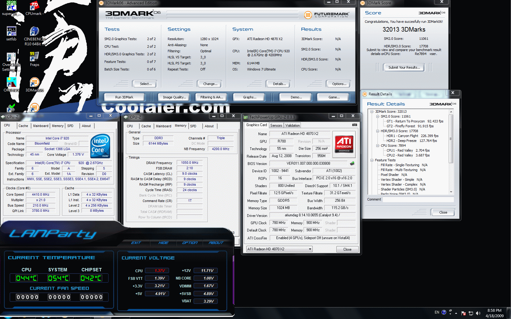Show hidden tray icons arrow
Viewport: 511px width, 319px height.
pos(456,313)
